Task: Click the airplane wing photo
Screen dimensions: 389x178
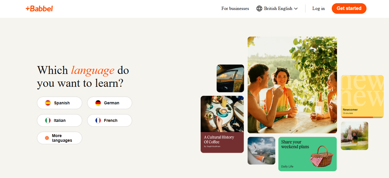Action: [261, 151]
